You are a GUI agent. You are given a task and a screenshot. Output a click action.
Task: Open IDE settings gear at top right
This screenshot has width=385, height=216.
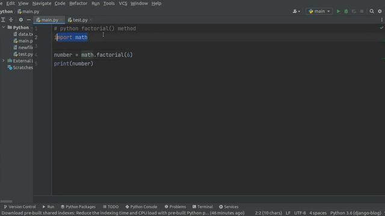[380, 11]
